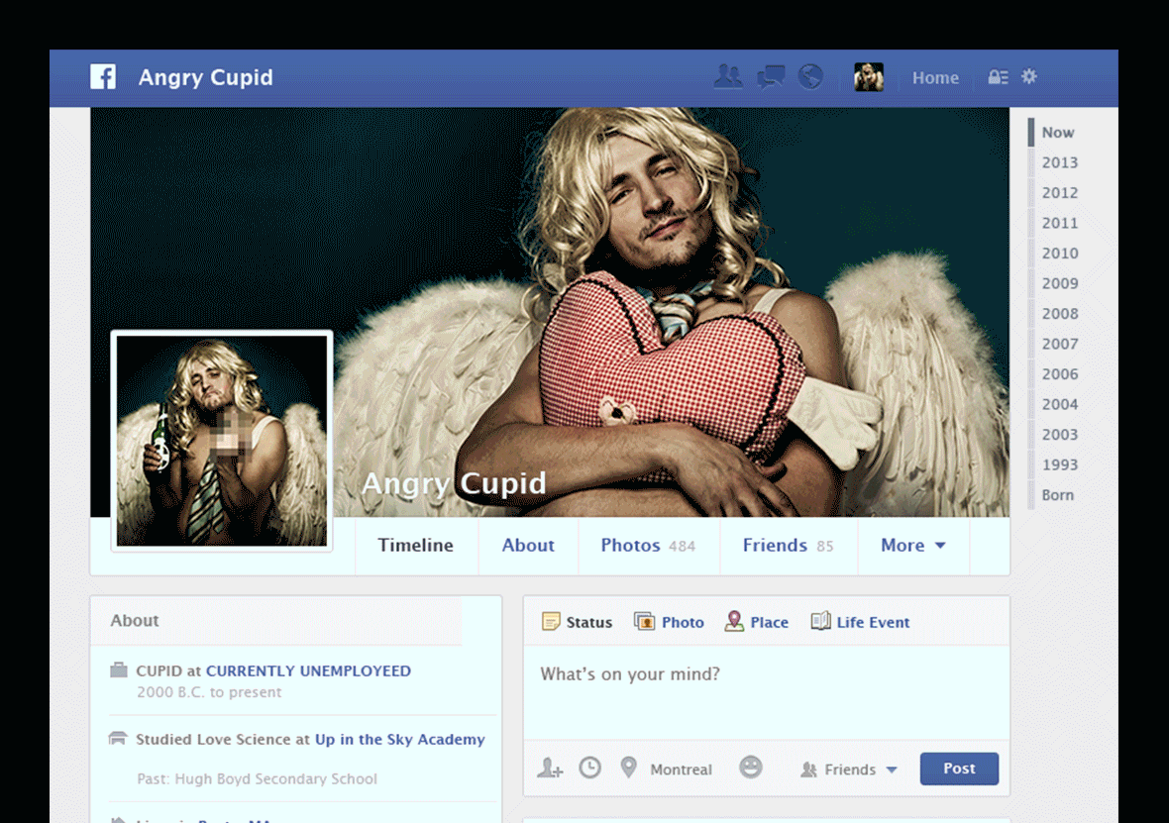Click the privacy shortcuts lock icon
1169x823 pixels.
998,77
